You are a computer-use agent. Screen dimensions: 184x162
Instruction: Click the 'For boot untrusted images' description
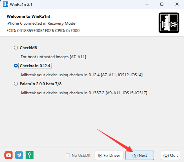pos(53,57)
